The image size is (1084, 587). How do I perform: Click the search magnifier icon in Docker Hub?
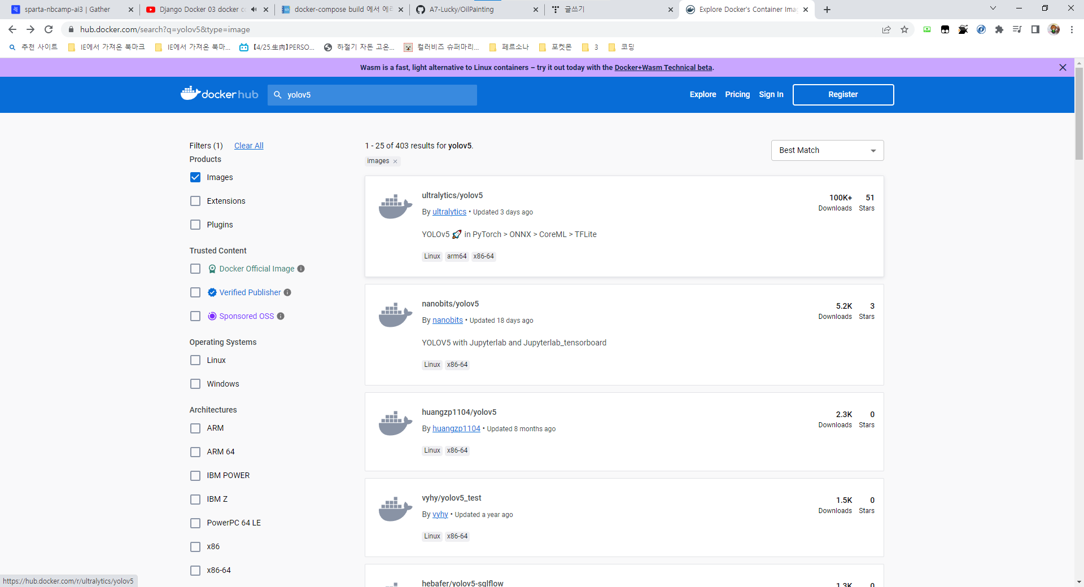coord(278,95)
